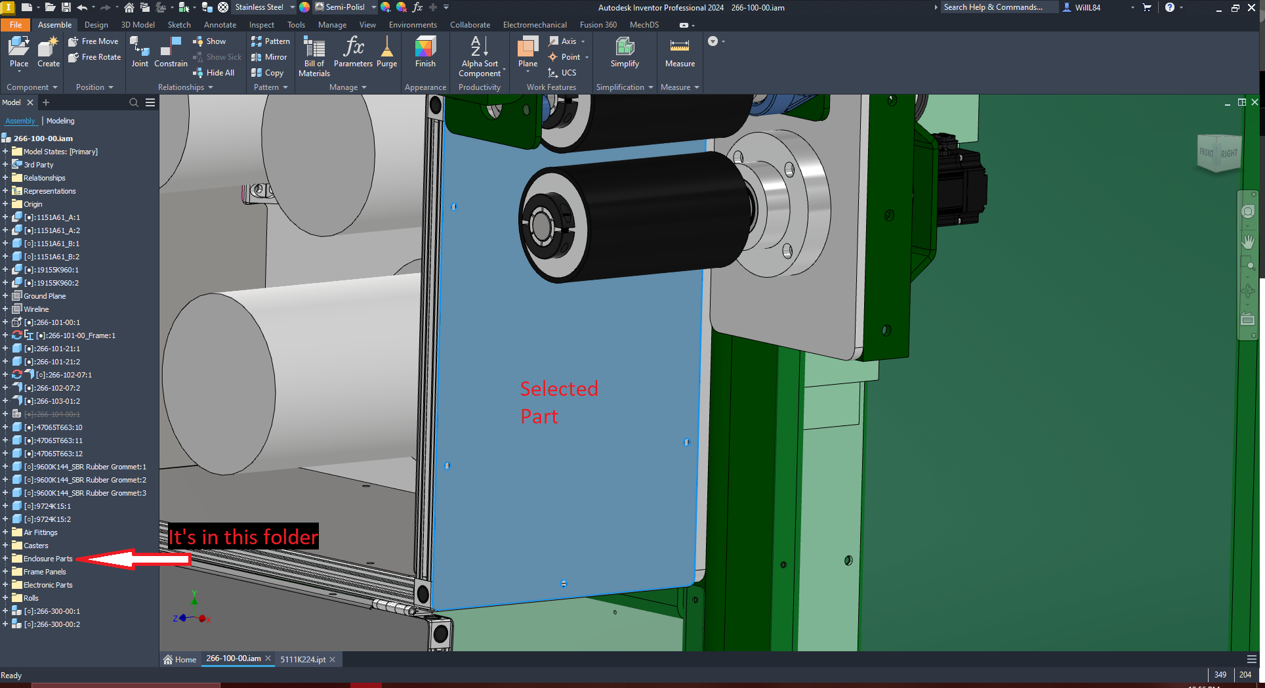Expand the Enclosure Parts folder
The height and width of the screenshot is (688, 1265).
coord(7,559)
